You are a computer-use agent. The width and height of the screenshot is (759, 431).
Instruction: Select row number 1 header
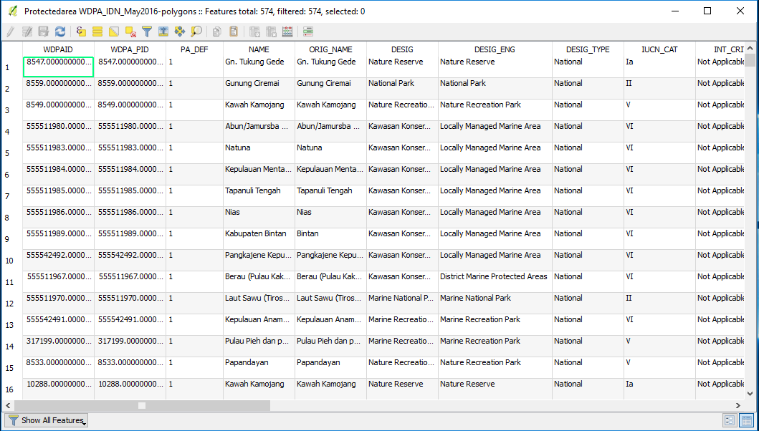(11, 67)
